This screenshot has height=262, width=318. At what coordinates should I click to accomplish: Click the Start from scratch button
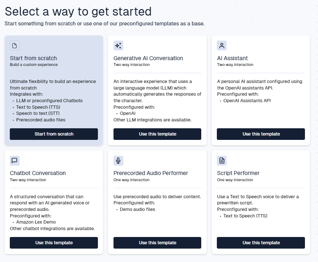[x=54, y=134]
